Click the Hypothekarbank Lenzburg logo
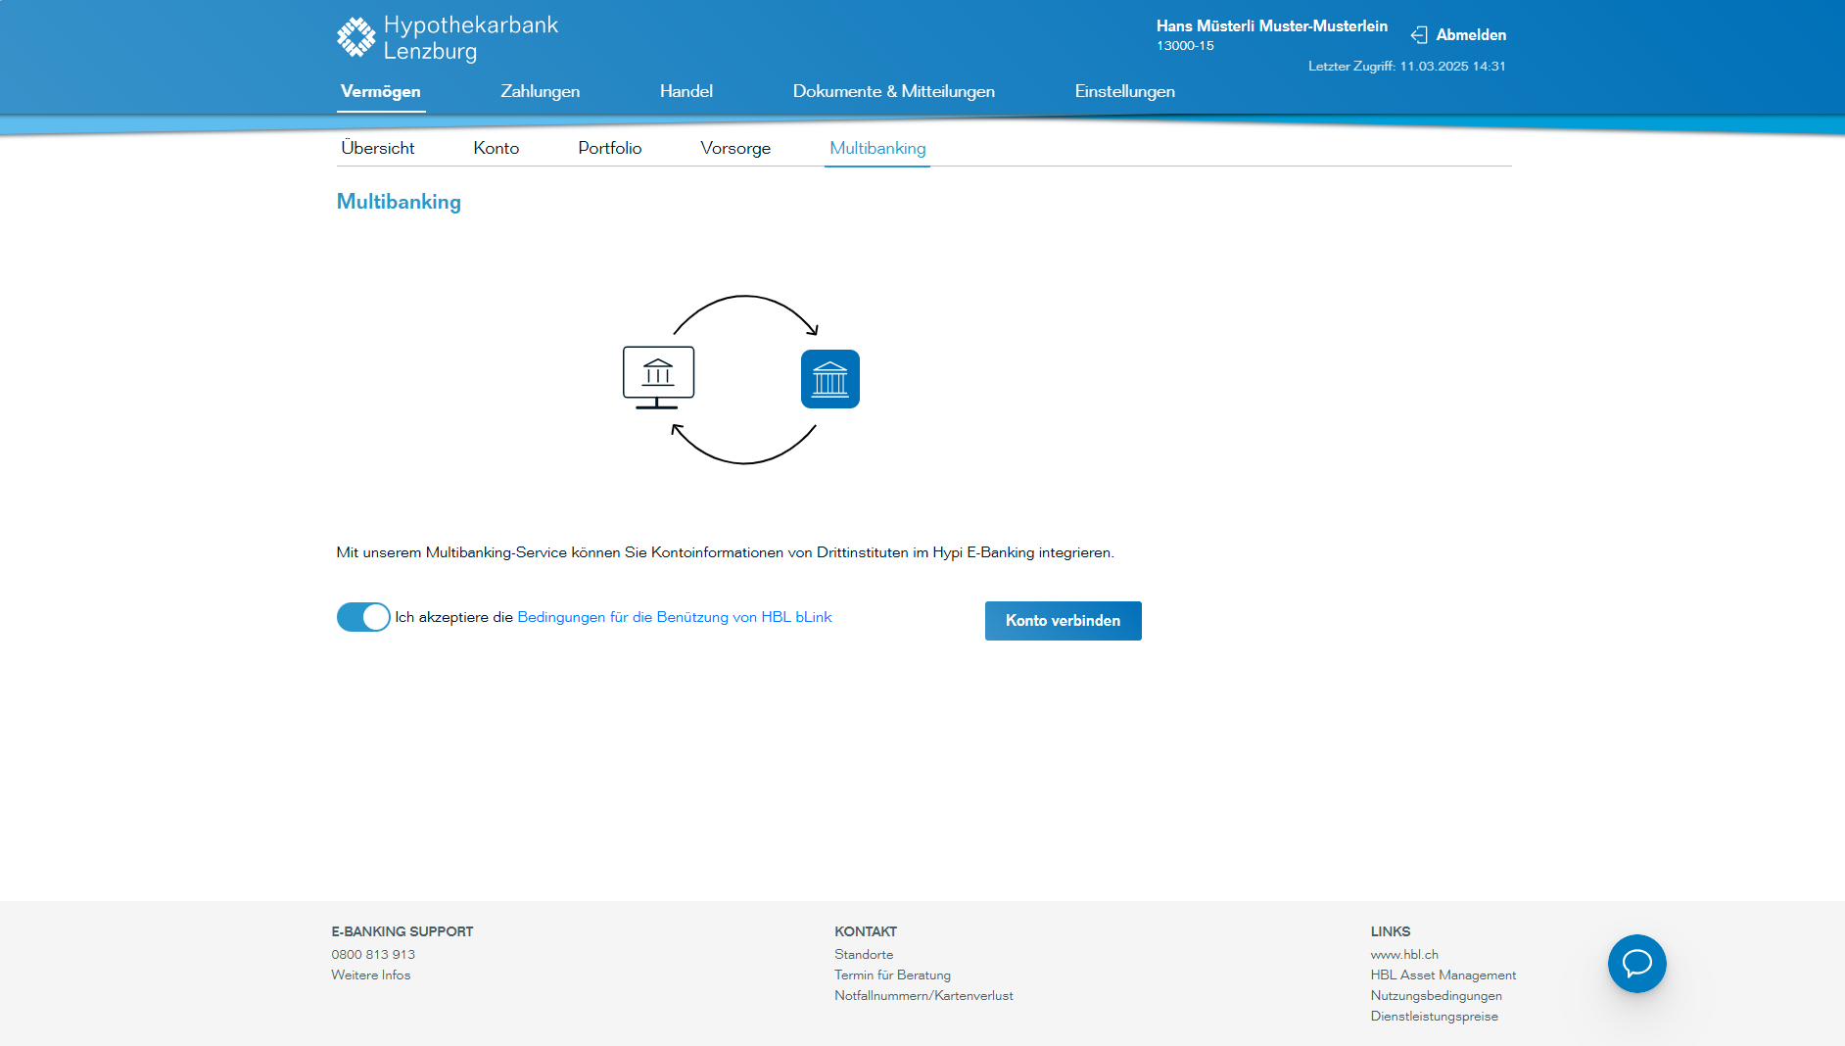Screen dimensions: 1845x1046 pos(447,38)
